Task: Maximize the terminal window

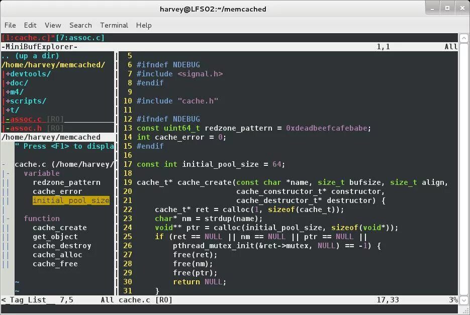Action: pyautogui.click(x=447, y=9)
